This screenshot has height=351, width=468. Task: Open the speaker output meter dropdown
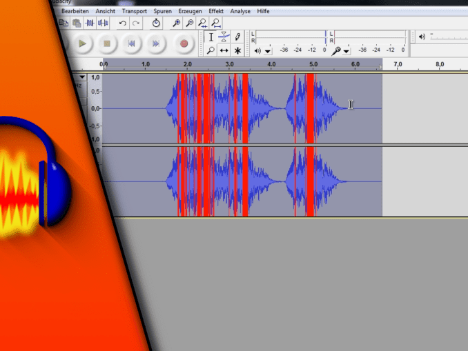pyautogui.click(x=267, y=51)
